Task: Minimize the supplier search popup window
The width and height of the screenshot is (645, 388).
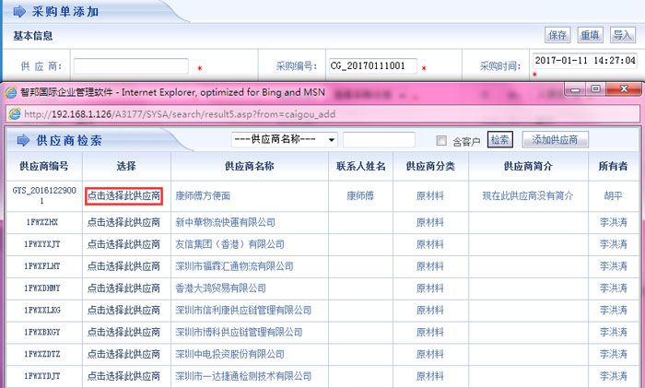Action: 576,89
